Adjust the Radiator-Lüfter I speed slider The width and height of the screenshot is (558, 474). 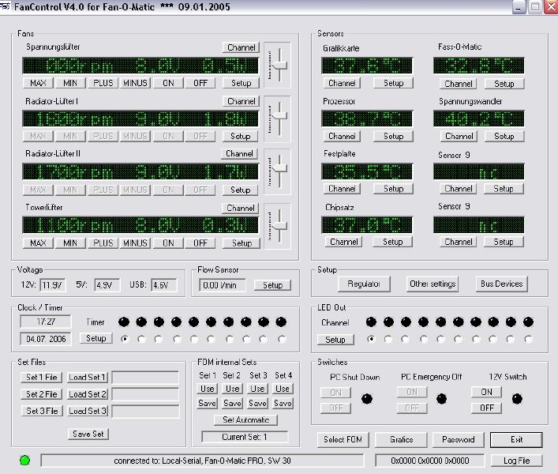(280, 116)
